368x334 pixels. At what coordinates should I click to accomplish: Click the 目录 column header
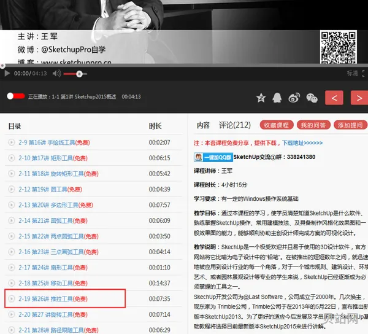point(15,126)
